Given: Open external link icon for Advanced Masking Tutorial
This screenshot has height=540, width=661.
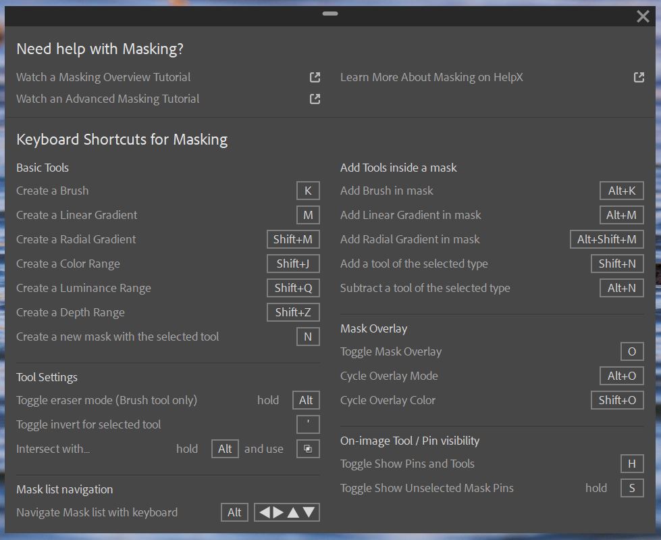Looking at the screenshot, I should pyautogui.click(x=315, y=99).
